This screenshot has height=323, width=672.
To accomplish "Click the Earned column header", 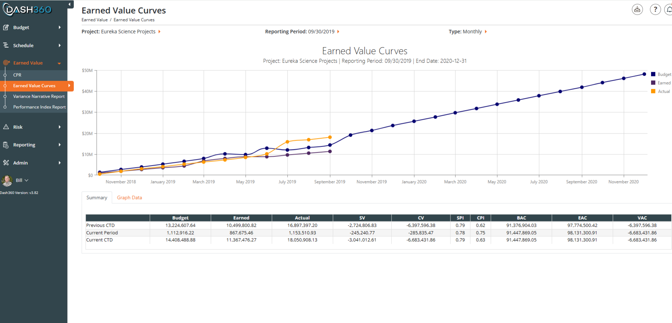I will (x=241, y=218).
